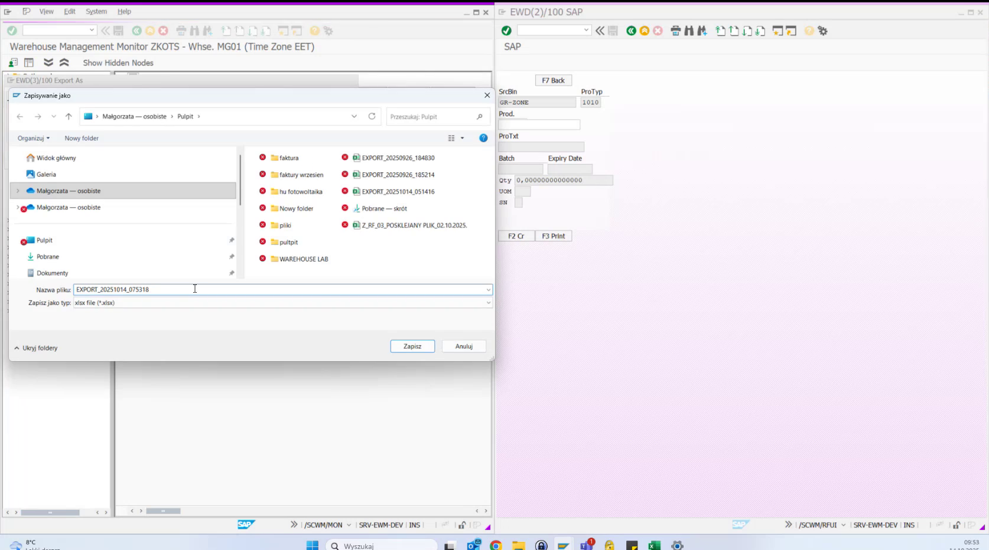
Task: Click the green Back arrow icon
Action: [x=631, y=31]
